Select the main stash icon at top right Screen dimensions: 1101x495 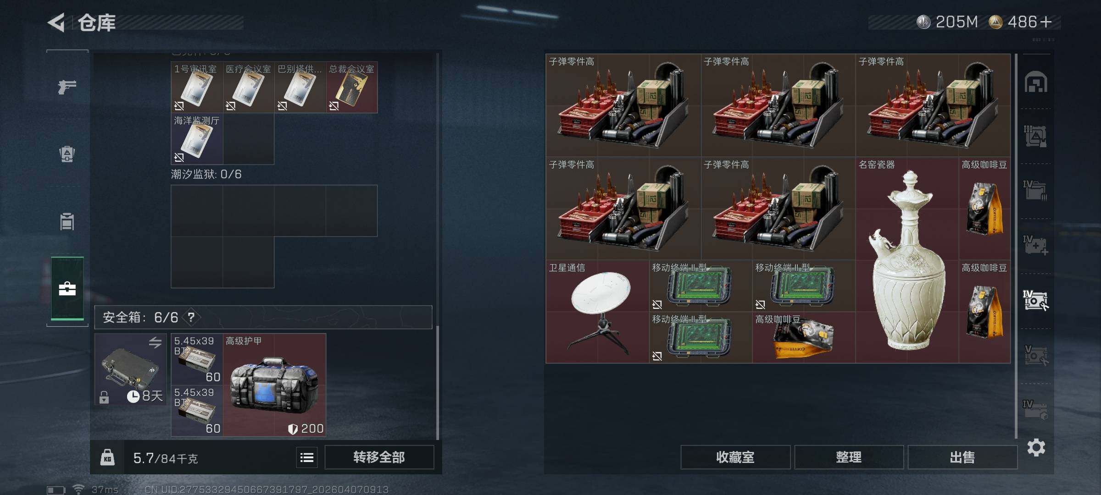pos(1036,82)
